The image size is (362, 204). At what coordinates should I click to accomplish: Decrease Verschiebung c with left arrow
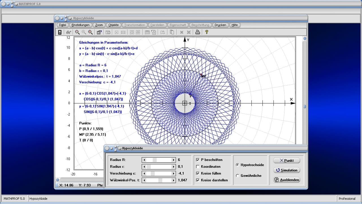144,173
